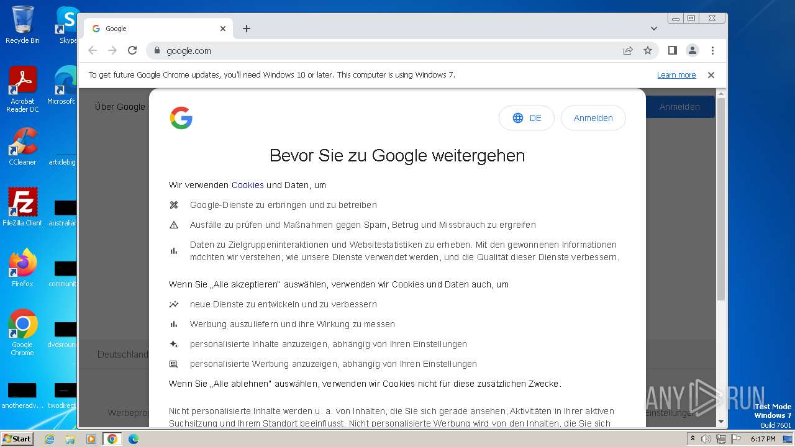Click the Chrome forward arrow
Viewport: 795px width, 447px height.
[112, 51]
